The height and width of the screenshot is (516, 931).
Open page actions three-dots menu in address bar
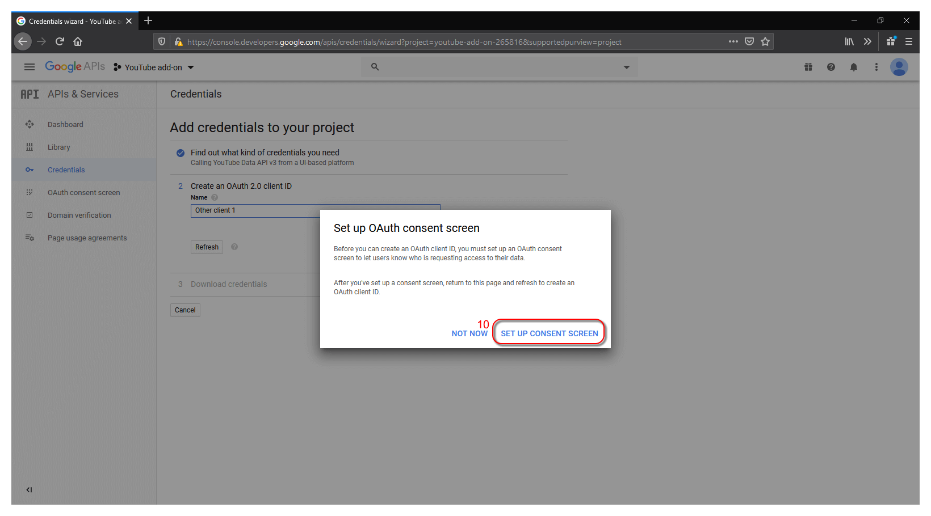tap(733, 41)
